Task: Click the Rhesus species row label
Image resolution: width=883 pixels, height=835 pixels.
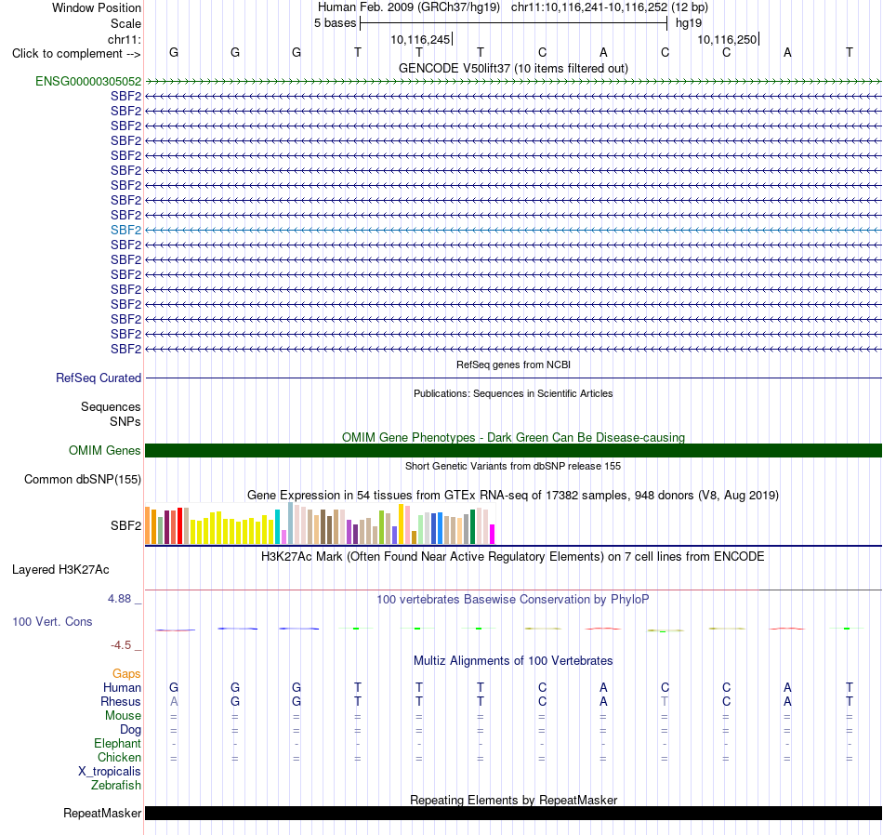Action: coord(121,701)
